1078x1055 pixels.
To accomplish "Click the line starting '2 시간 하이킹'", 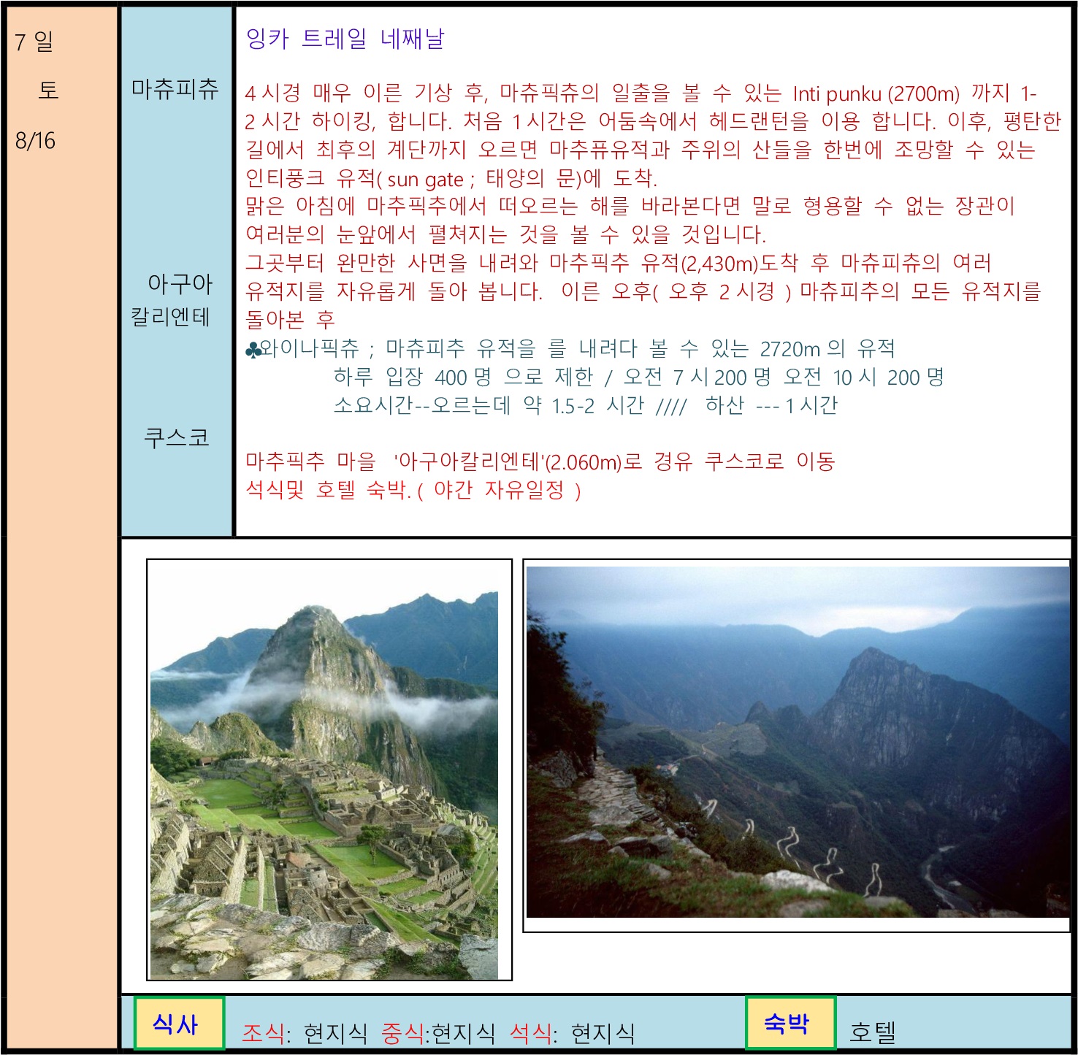I will (653, 121).
